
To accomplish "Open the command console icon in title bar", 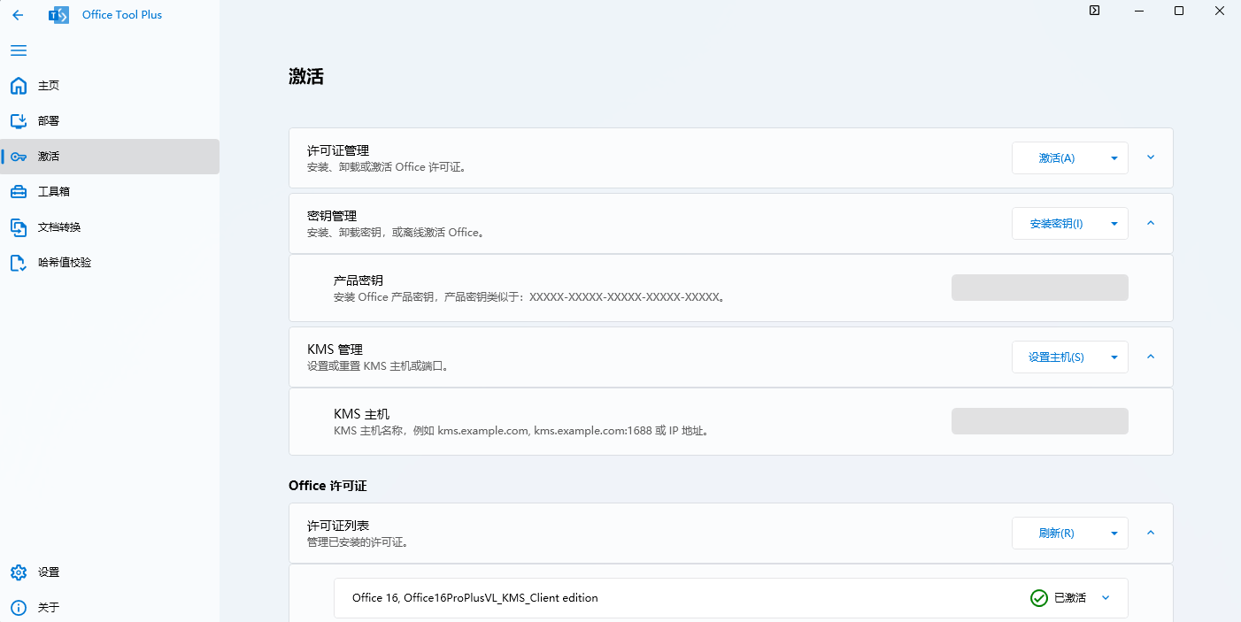I will click(1094, 11).
